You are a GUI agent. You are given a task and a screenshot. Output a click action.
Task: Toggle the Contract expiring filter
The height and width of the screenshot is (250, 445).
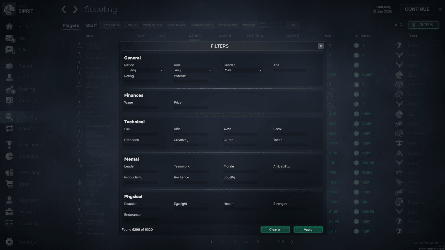[x=202, y=25]
